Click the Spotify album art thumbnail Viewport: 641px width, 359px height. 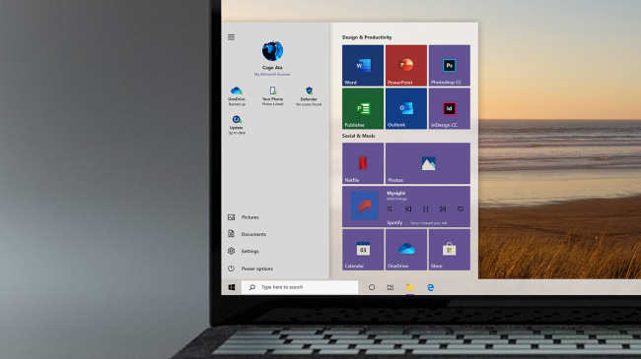point(364,206)
